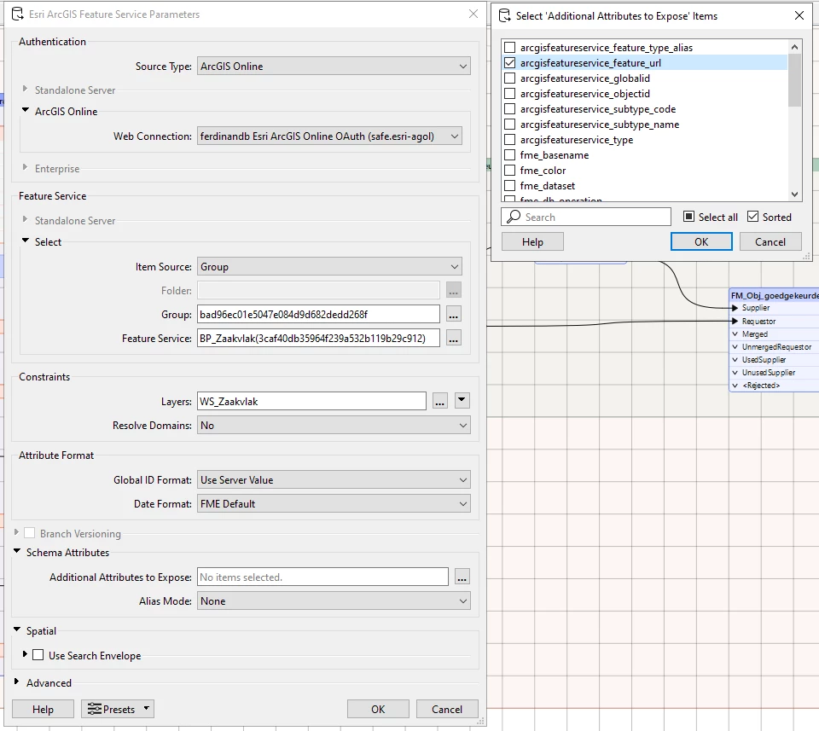Viewport: 819px width, 731px height.
Task: Check fme_dataset attribute
Action: (510, 186)
